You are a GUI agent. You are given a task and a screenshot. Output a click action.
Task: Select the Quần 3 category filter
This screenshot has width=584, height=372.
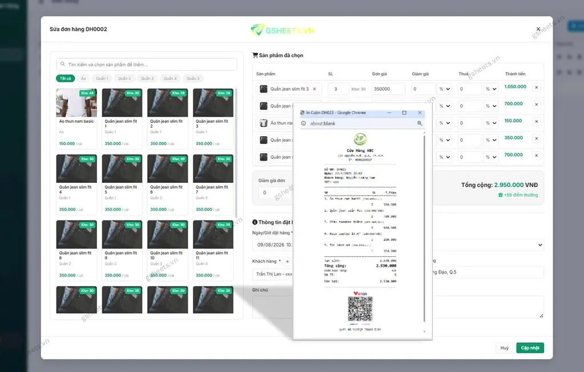click(x=147, y=79)
